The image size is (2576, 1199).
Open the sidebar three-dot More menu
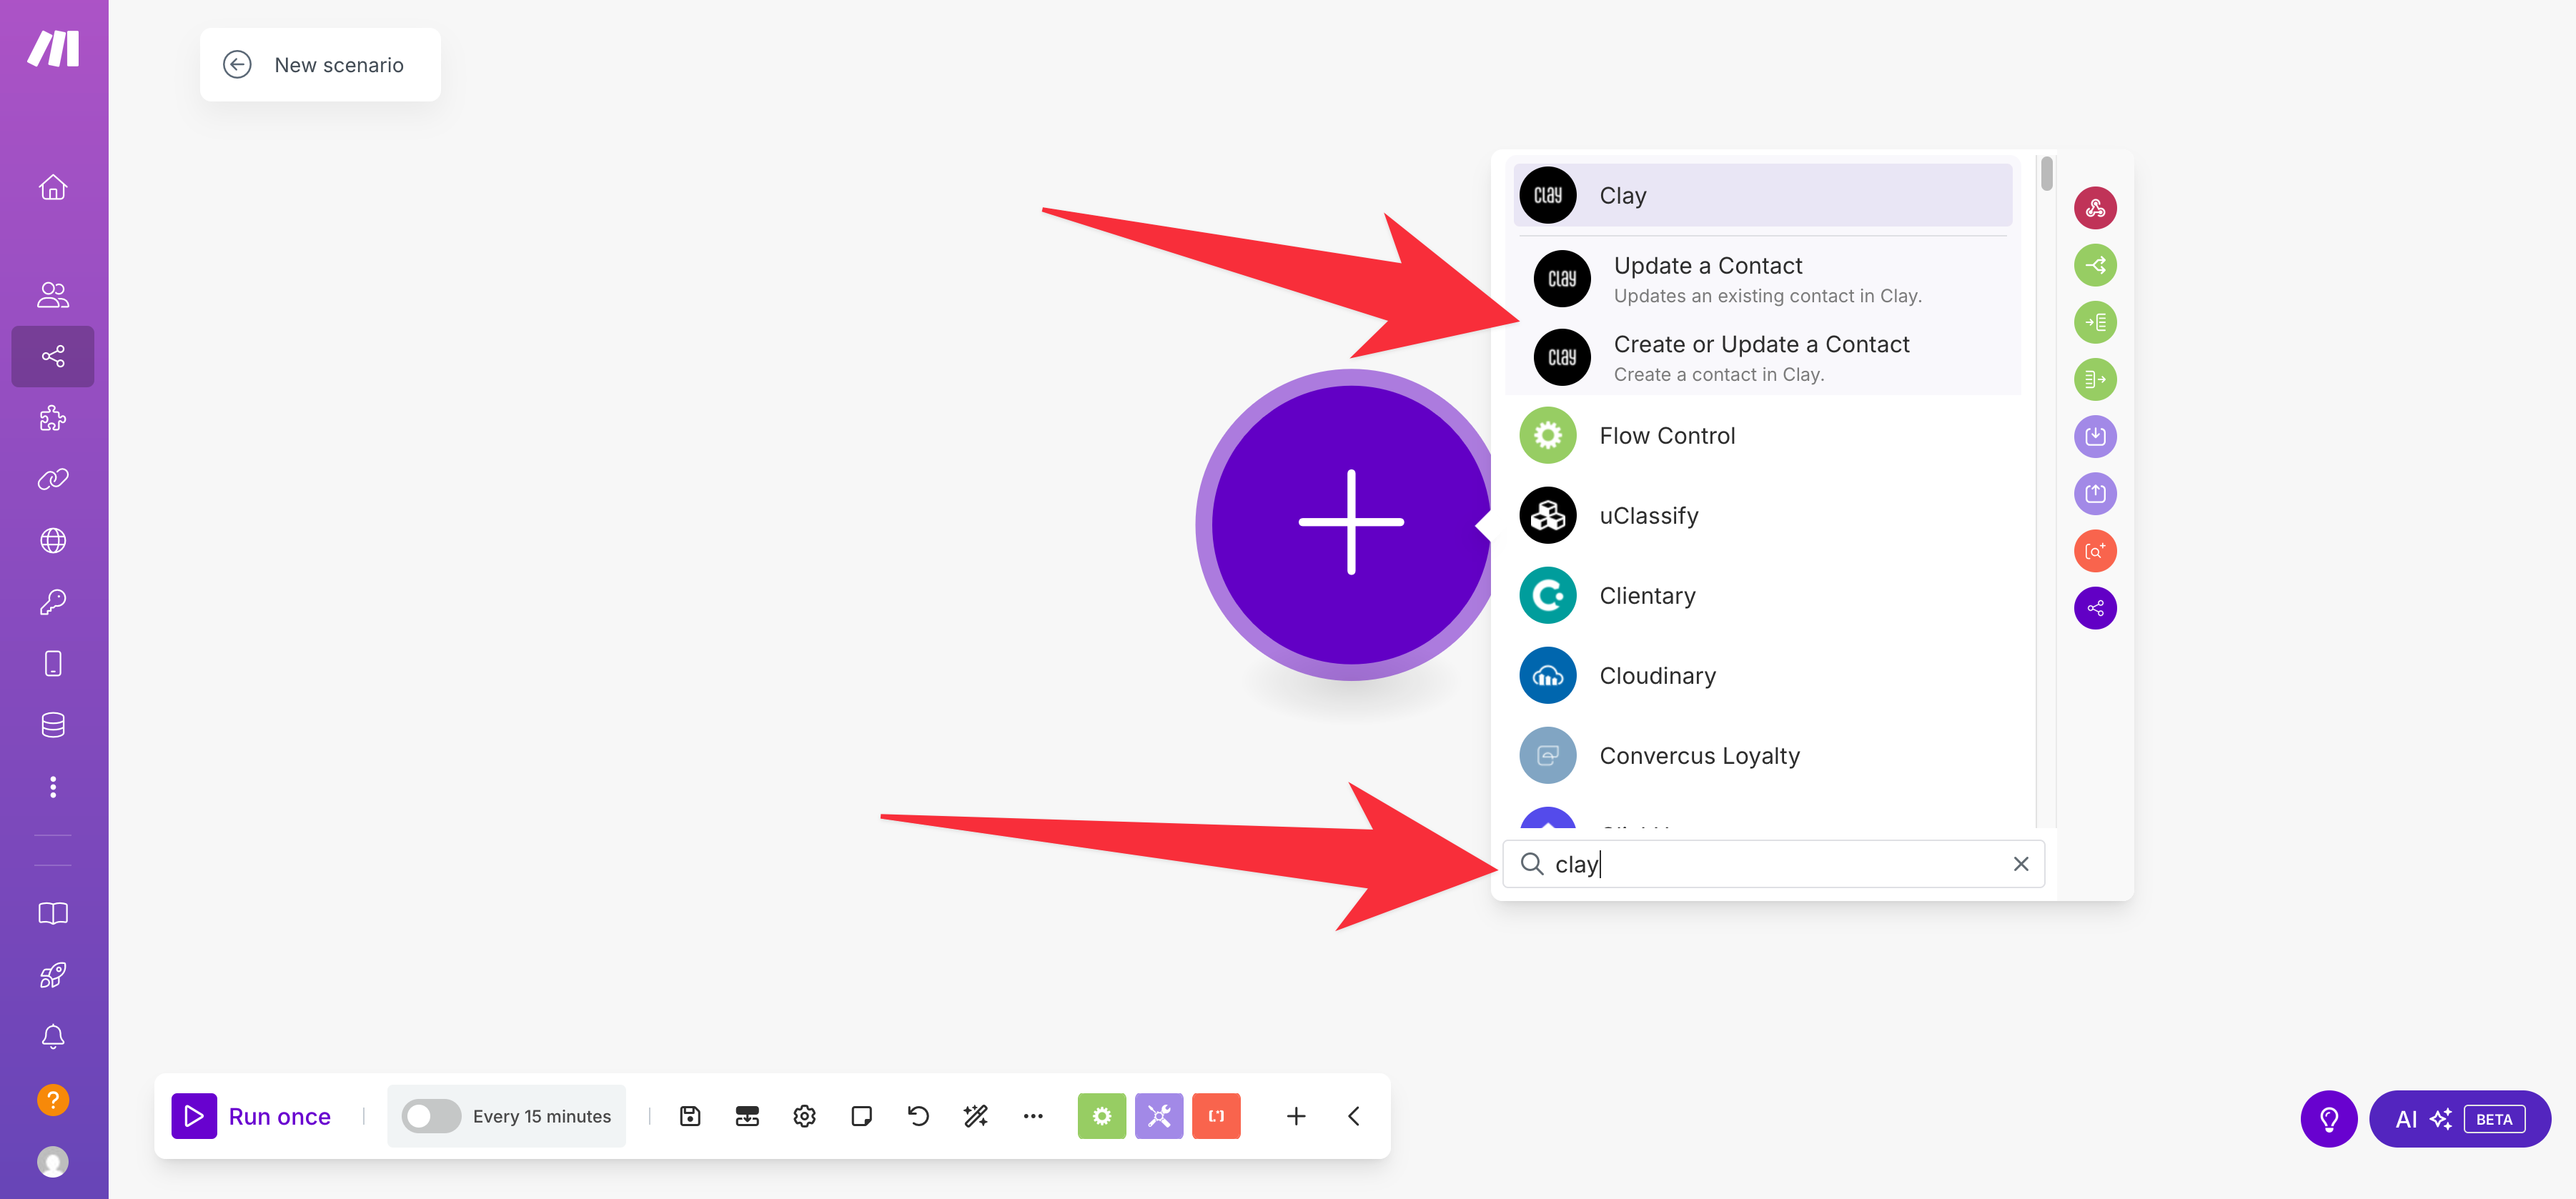point(53,787)
